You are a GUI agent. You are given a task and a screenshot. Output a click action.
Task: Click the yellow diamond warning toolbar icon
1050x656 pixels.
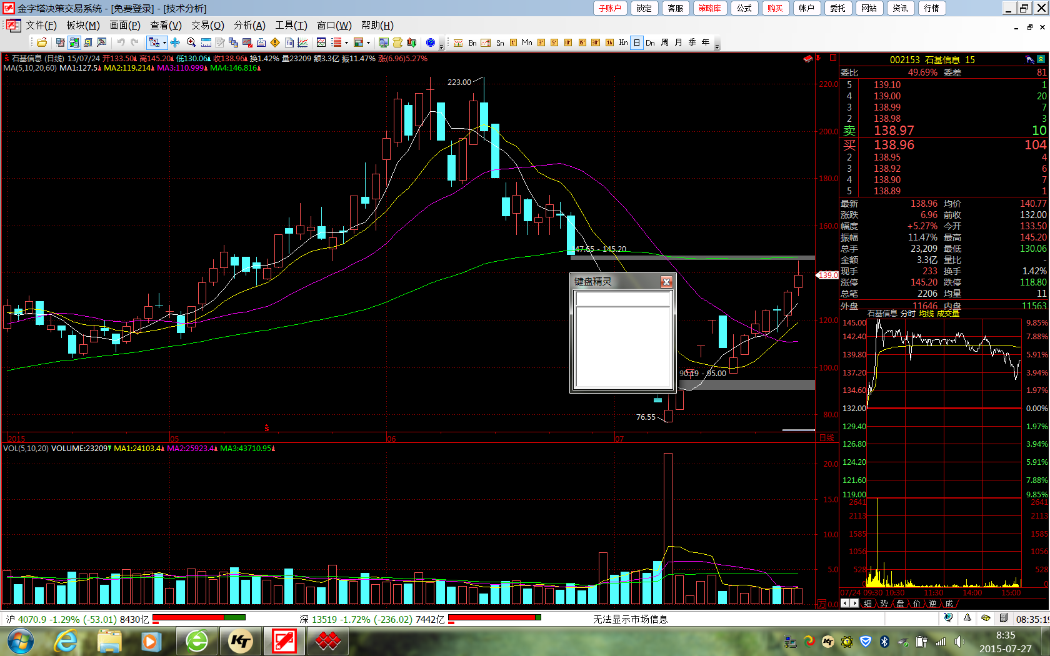(275, 42)
